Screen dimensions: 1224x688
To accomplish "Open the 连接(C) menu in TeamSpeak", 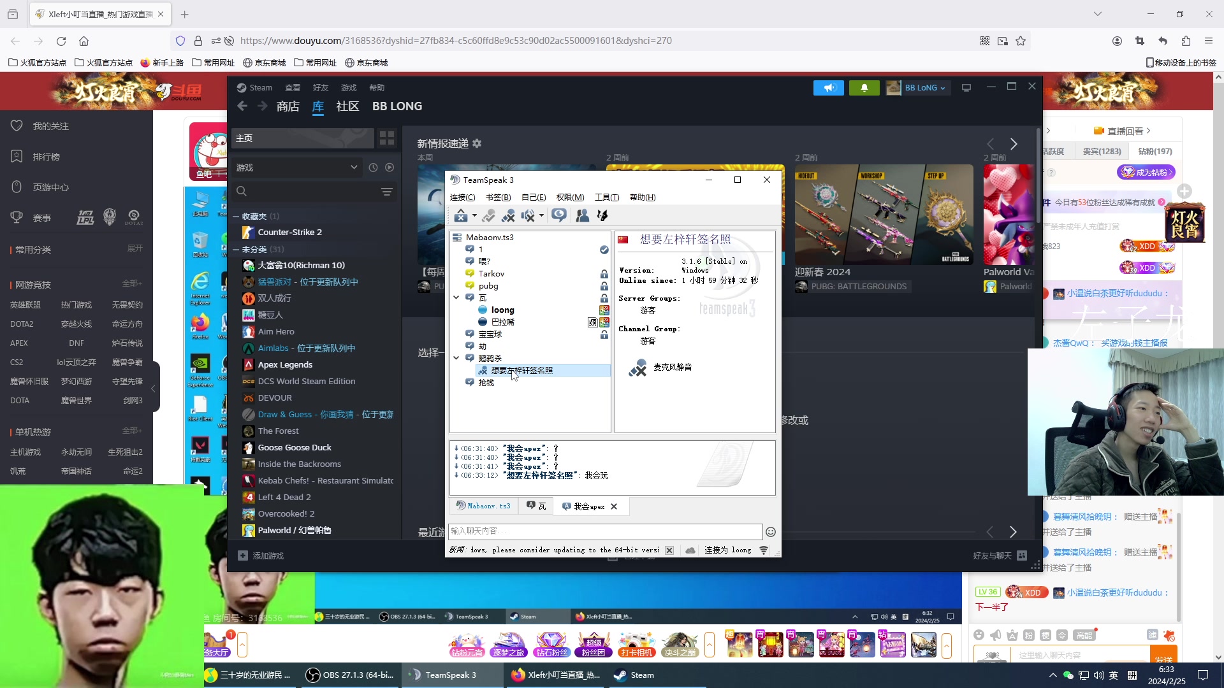I will point(462,197).
